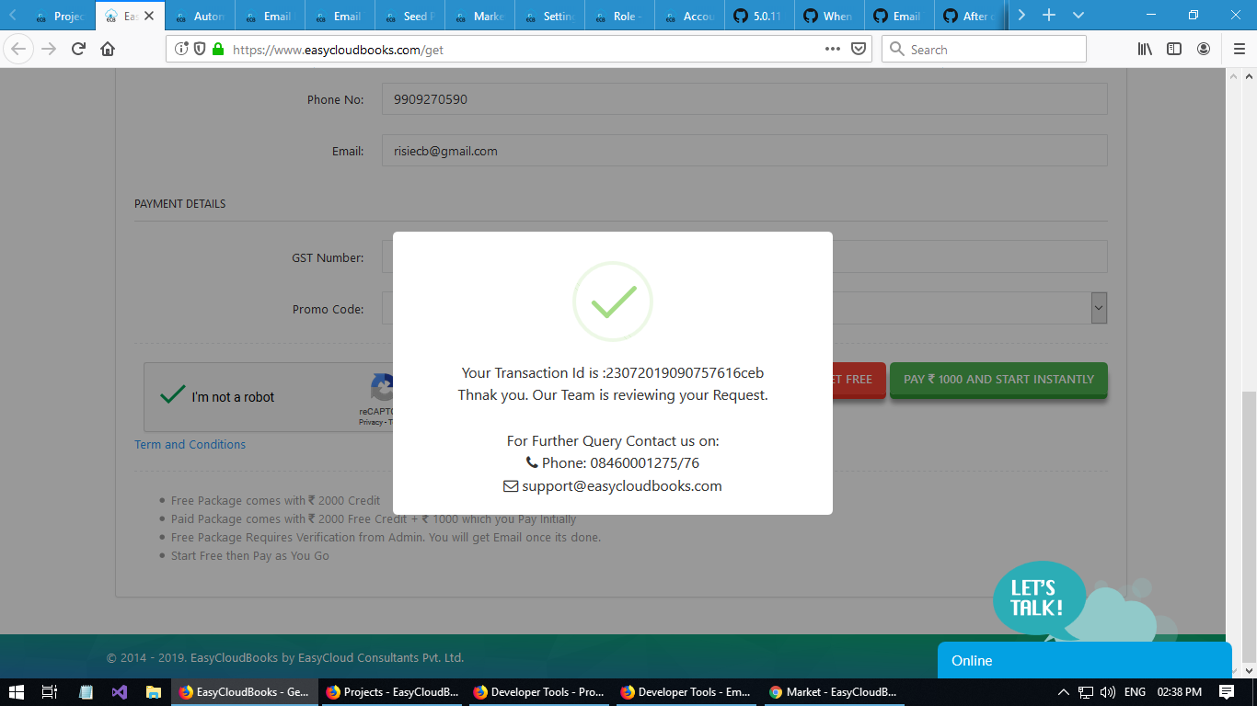Click the site padlock security icon
Image resolution: width=1257 pixels, height=706 pixels.
pos(218,49)
